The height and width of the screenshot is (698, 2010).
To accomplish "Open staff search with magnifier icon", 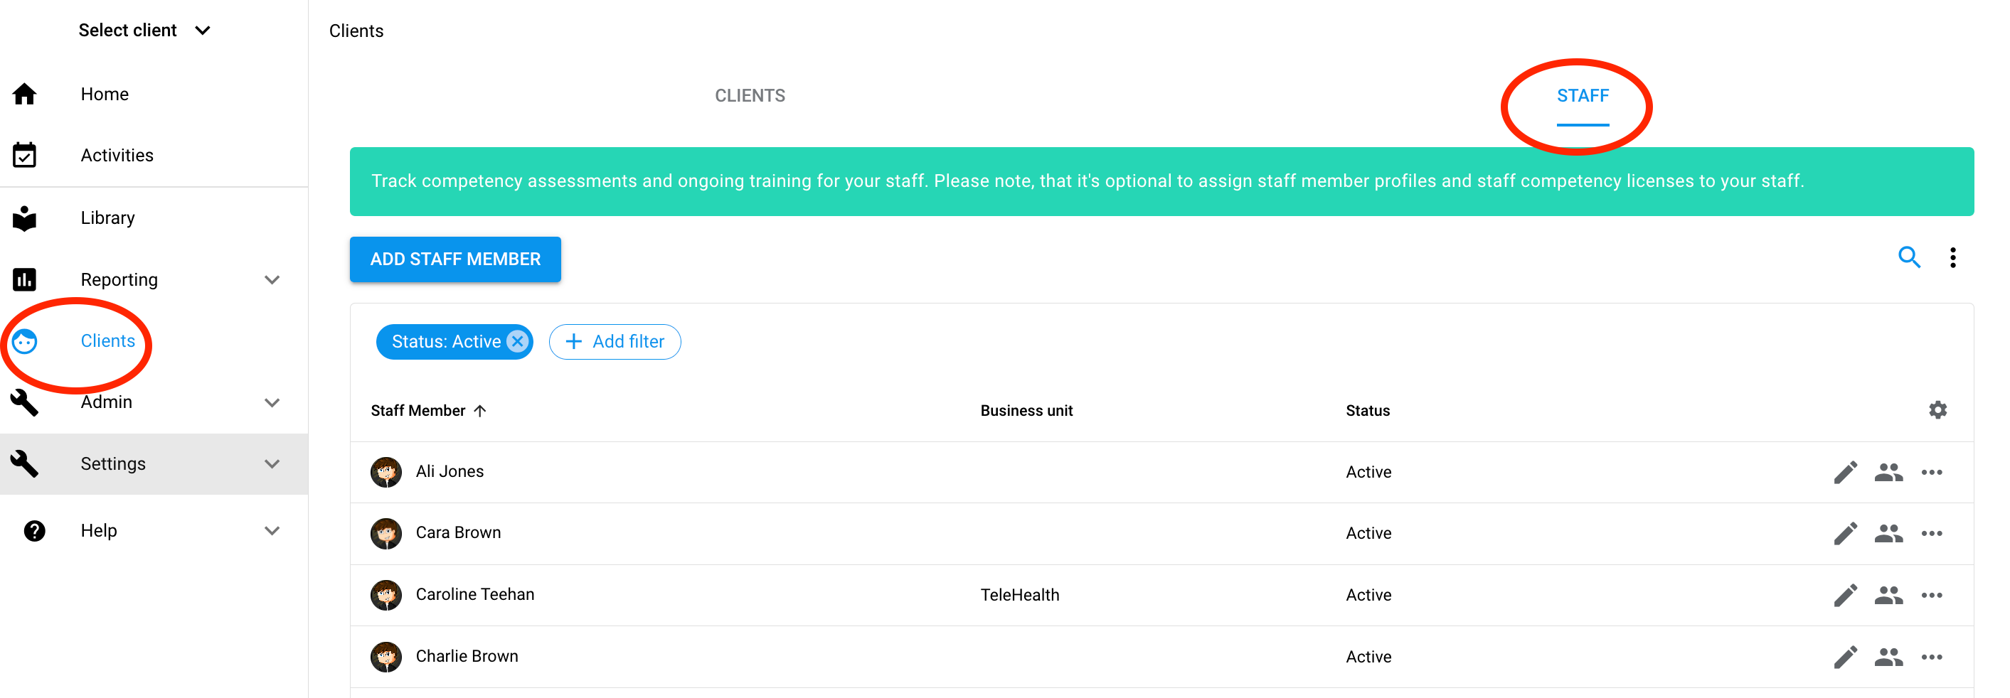I will pos(1908,257).
